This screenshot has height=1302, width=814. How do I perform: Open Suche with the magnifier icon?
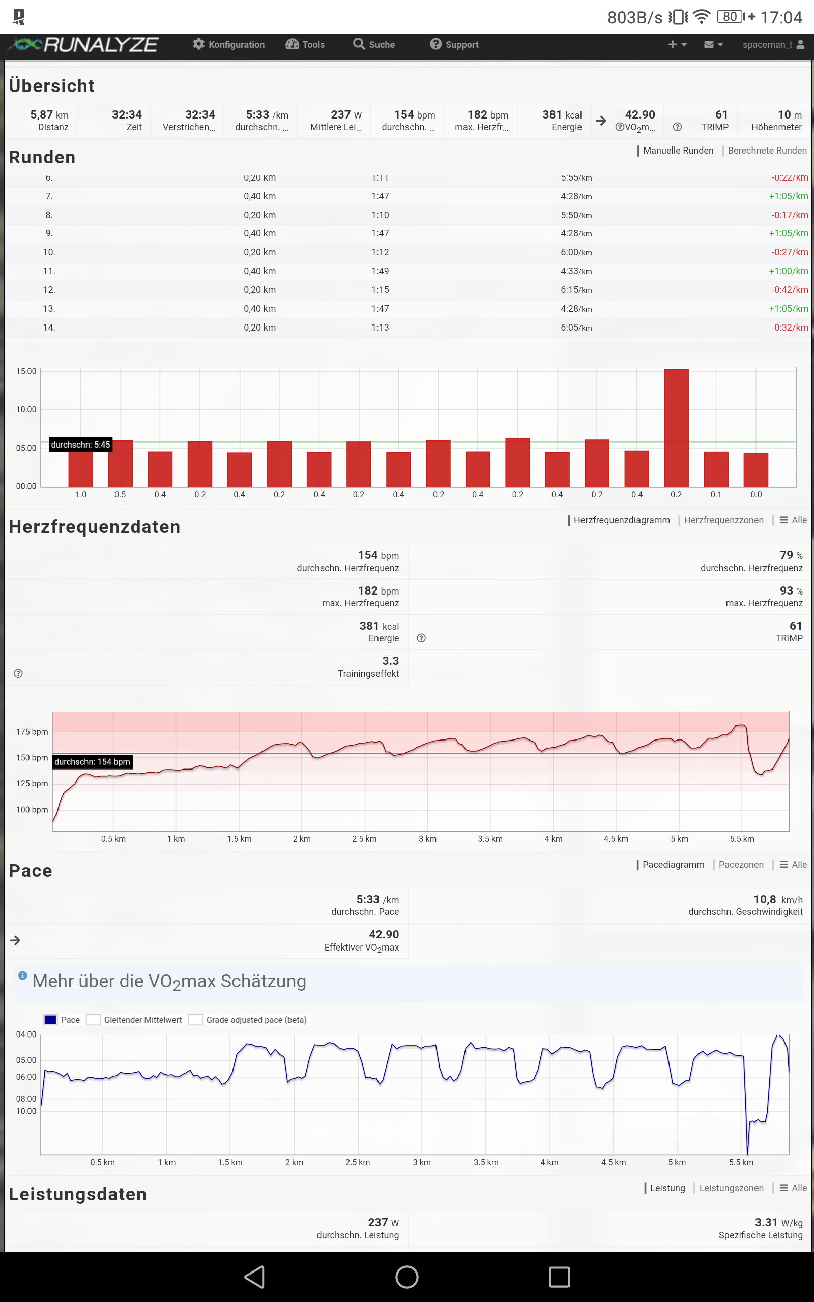coord(374,45)
